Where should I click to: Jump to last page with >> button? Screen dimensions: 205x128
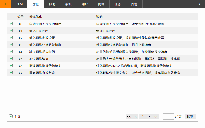pyautogui.click(x=155, y=116)
